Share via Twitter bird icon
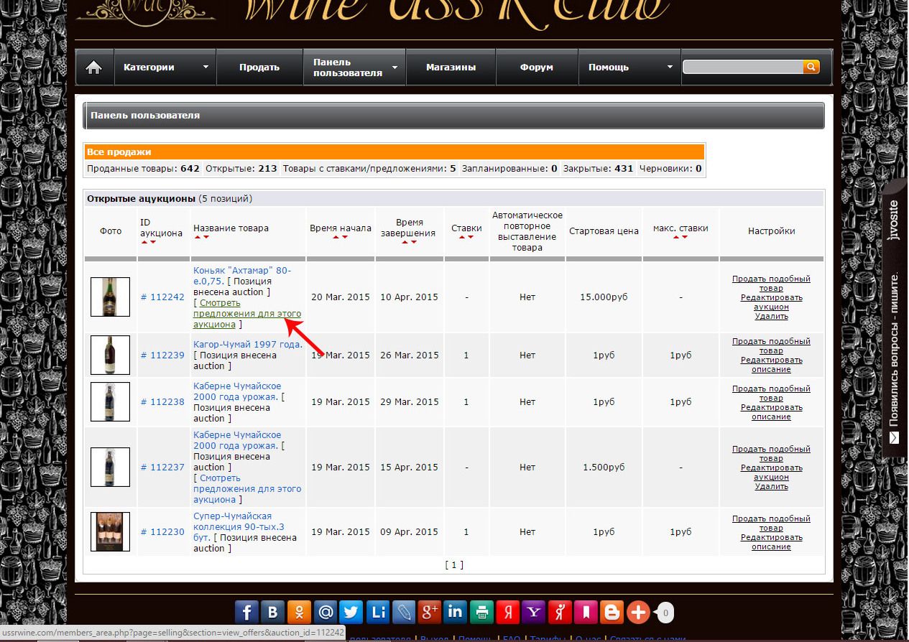Image resolution: width=909 pixels, height=642 pixels. tap(351, 612)
